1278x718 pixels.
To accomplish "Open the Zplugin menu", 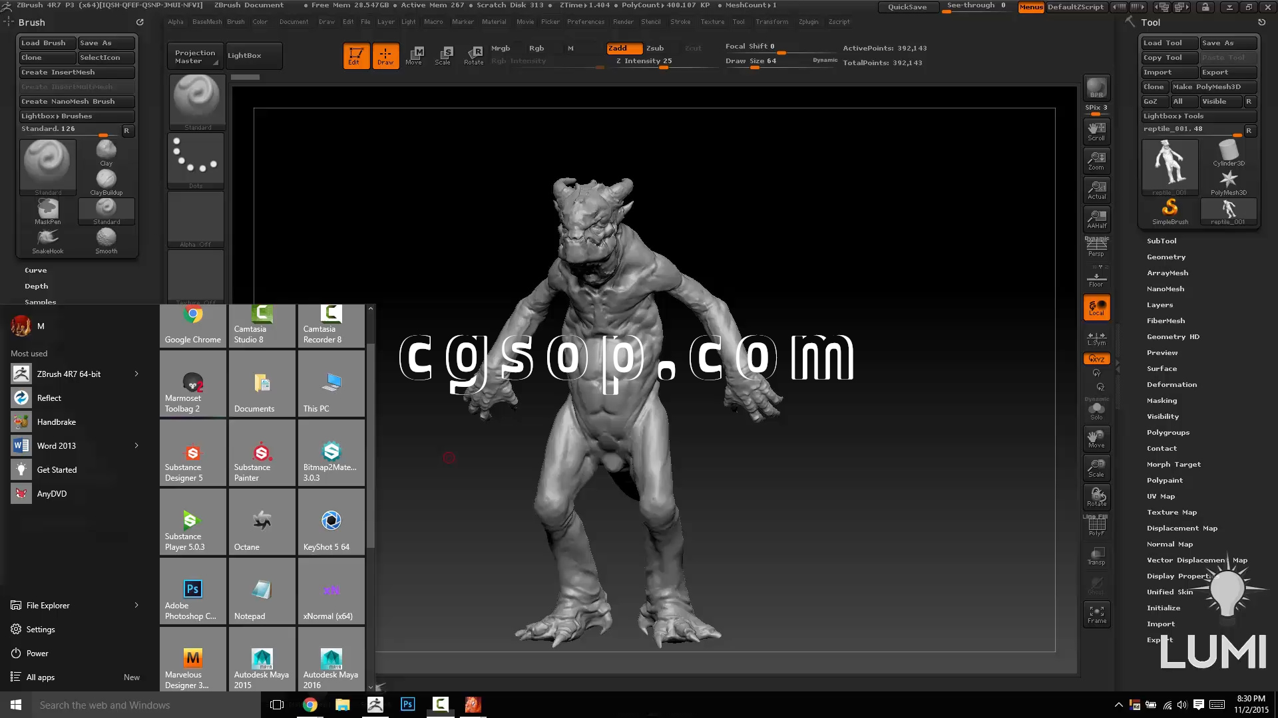I will pyautogui.click(x=808, y=22).
